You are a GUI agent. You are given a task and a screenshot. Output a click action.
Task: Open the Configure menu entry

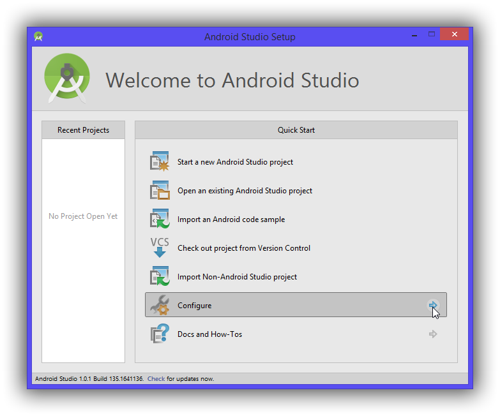296,305
